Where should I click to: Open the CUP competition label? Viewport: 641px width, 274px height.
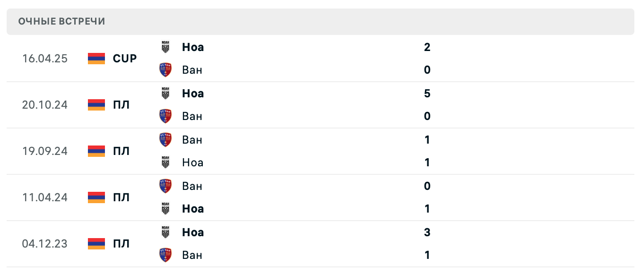click(x=125, y=59)
